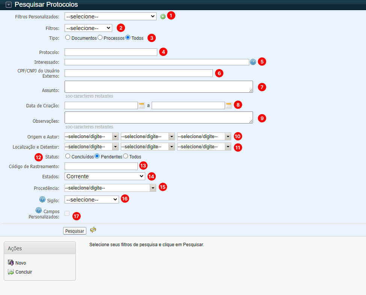Click the start Data de Criação field
366x295 pixels.
pyautogui.click(x=101, y=105)
